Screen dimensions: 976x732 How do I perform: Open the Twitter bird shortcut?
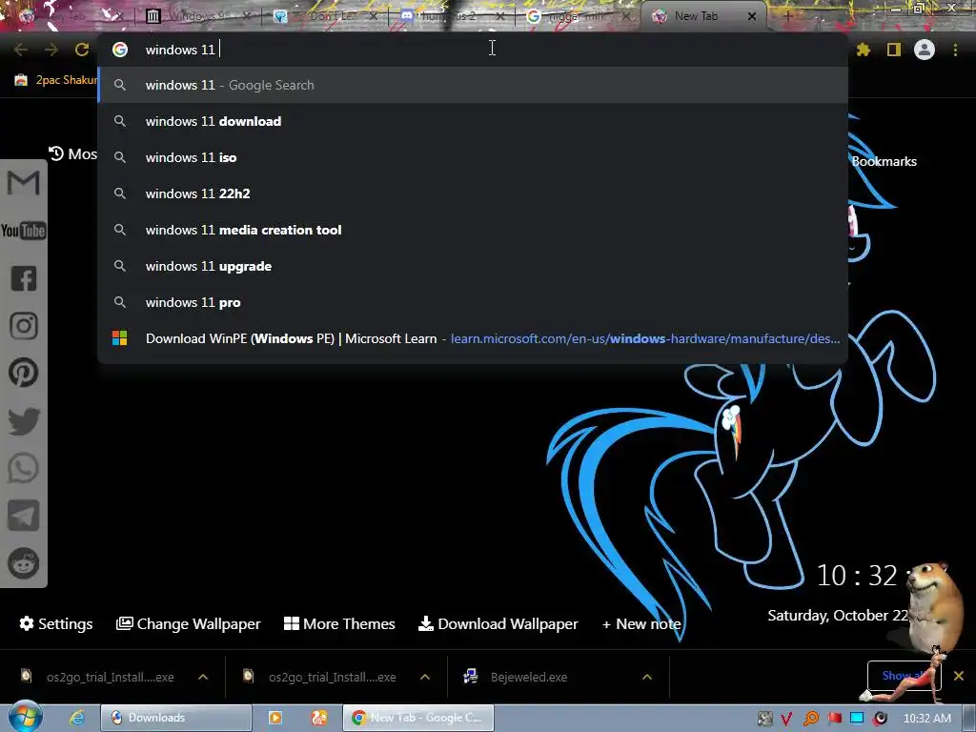pos(24,420)
